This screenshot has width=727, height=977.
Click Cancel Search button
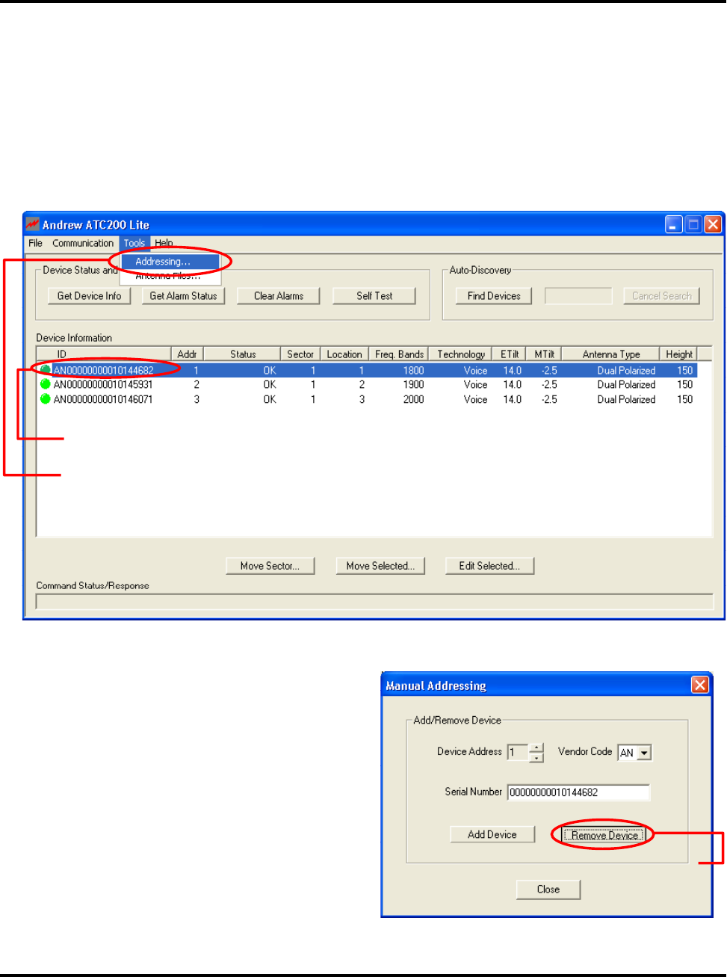click(x=662, y=296)
